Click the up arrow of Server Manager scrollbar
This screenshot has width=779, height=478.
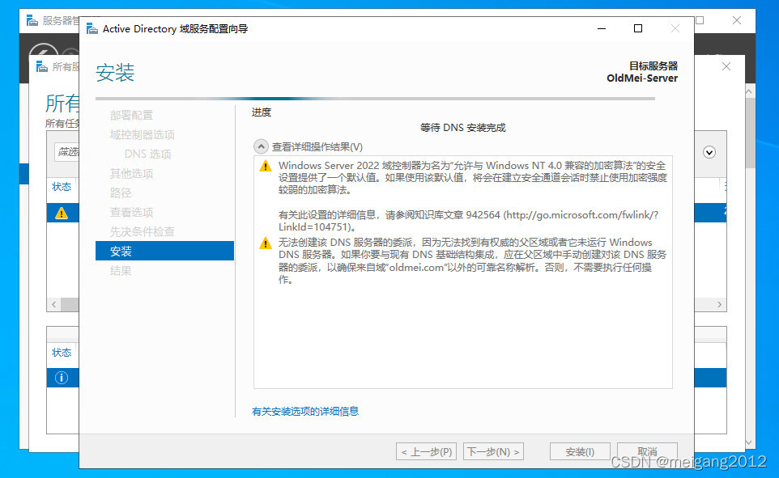[749, 92]
